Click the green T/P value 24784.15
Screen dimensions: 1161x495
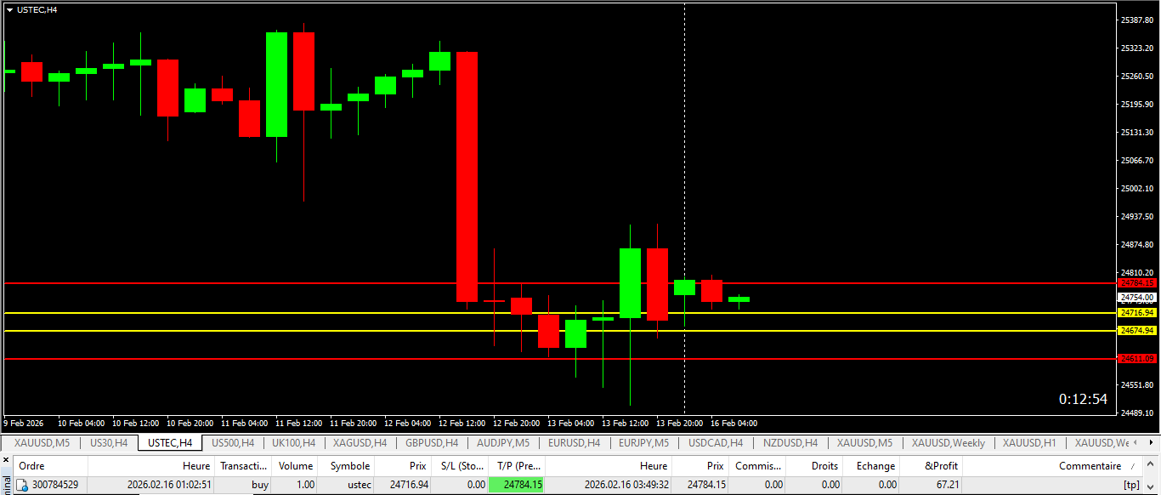point(516,485)
